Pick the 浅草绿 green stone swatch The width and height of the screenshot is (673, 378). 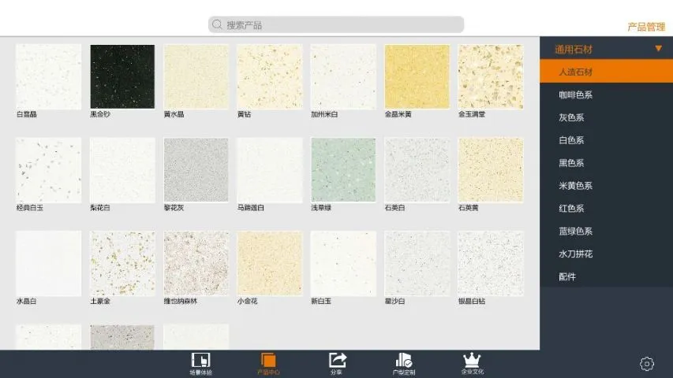coord(343,170)
